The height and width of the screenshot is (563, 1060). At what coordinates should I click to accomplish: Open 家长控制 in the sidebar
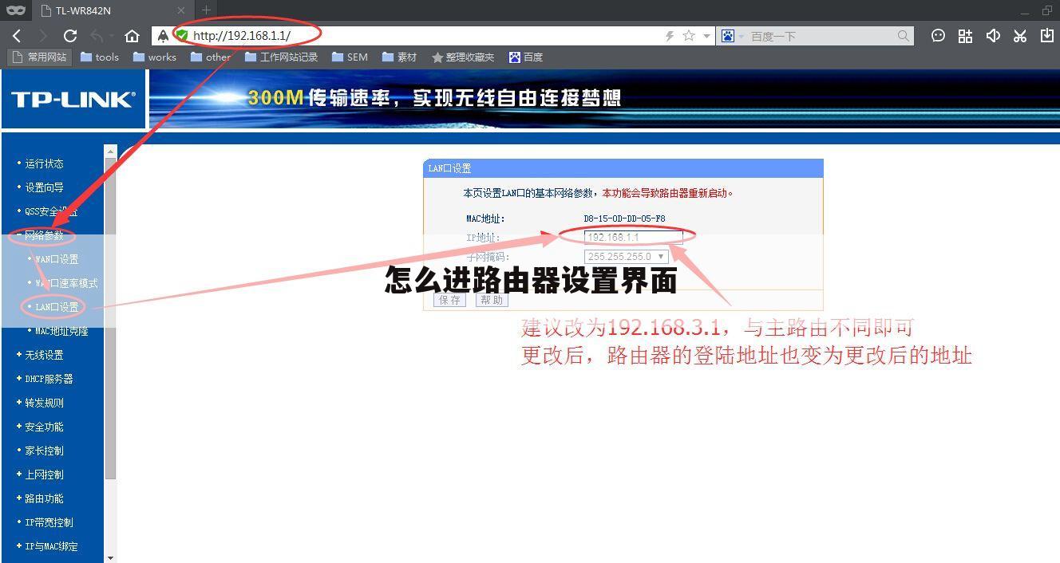coord(44,451)
